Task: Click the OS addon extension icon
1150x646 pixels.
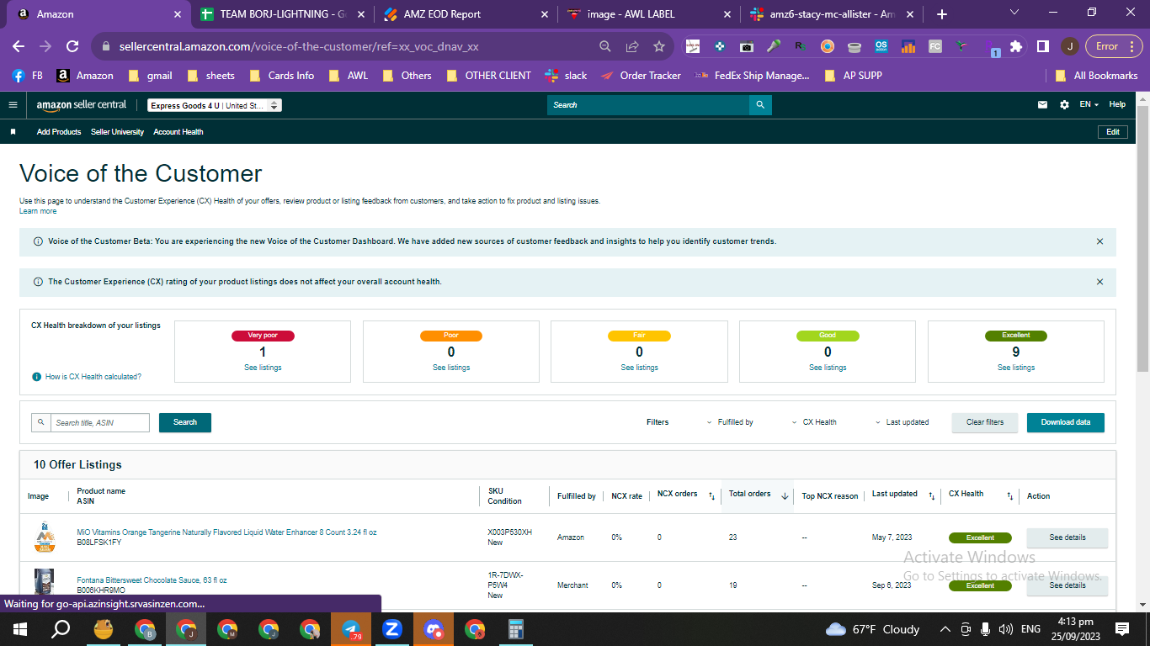Action: [x=881, y=46]
